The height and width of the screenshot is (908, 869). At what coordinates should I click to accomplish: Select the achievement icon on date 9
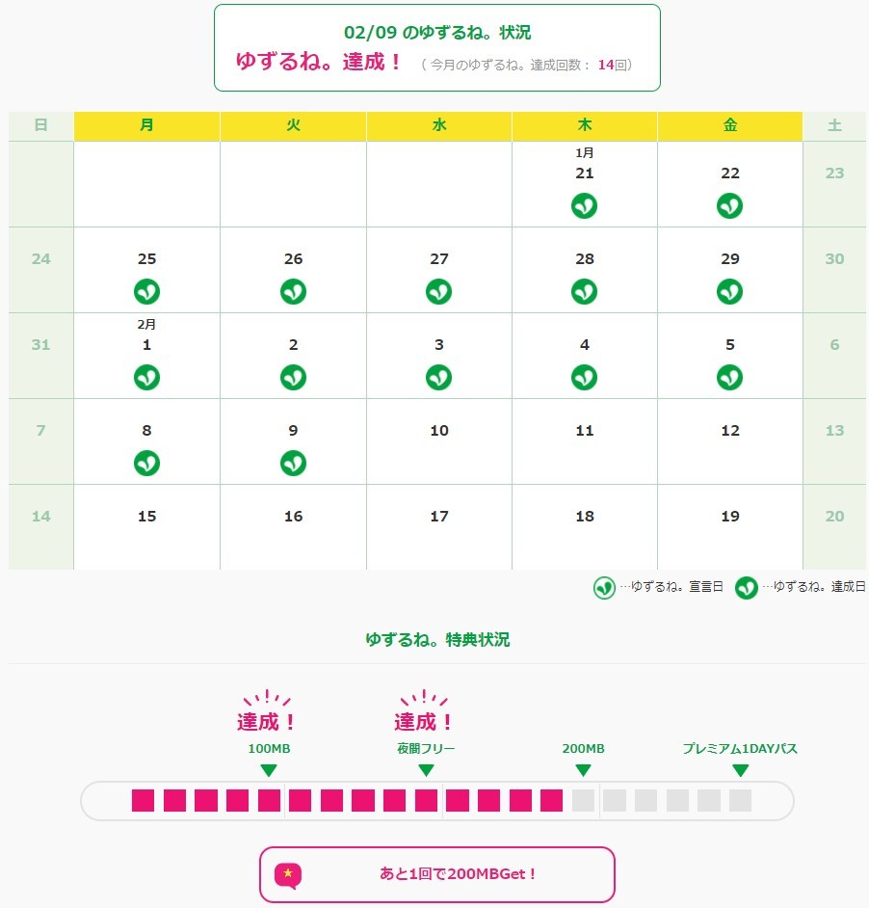(x=293, y=463)
